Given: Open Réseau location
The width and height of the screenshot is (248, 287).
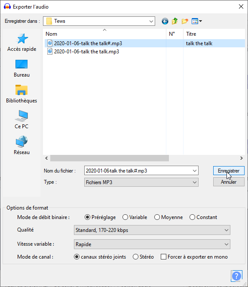Looking at the screenshot, I should tap(21, 145).
